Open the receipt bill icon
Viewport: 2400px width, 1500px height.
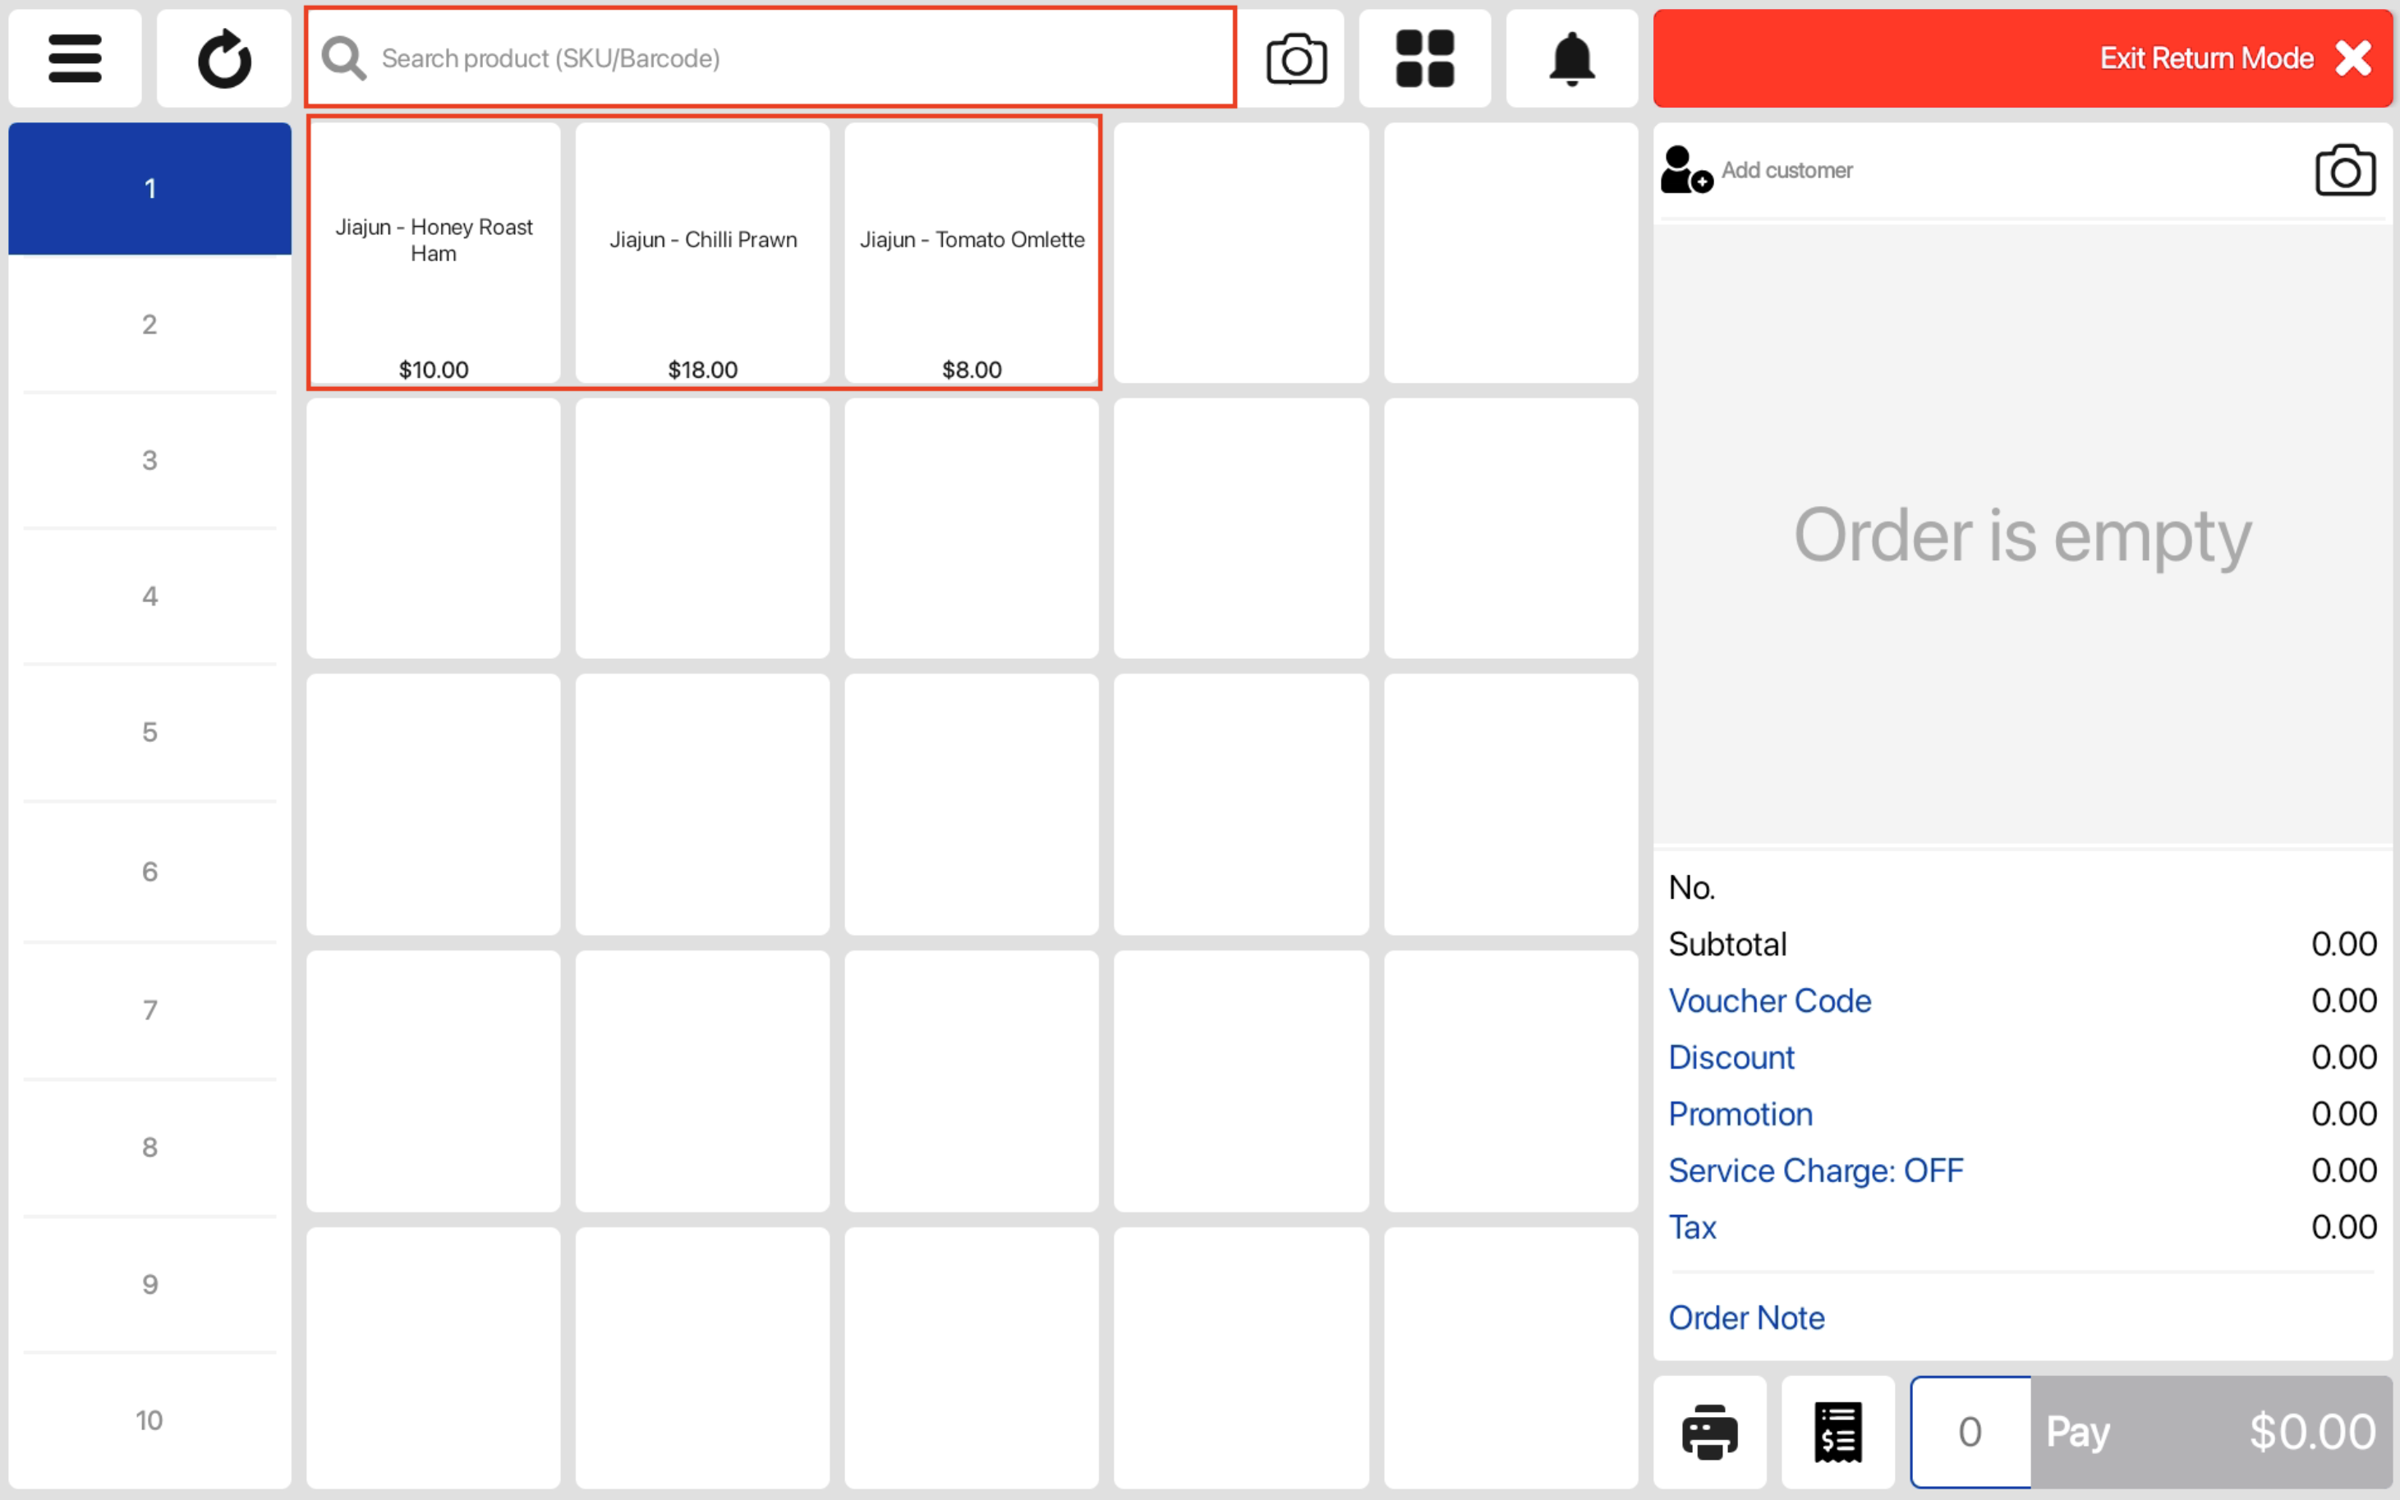1837,1432
